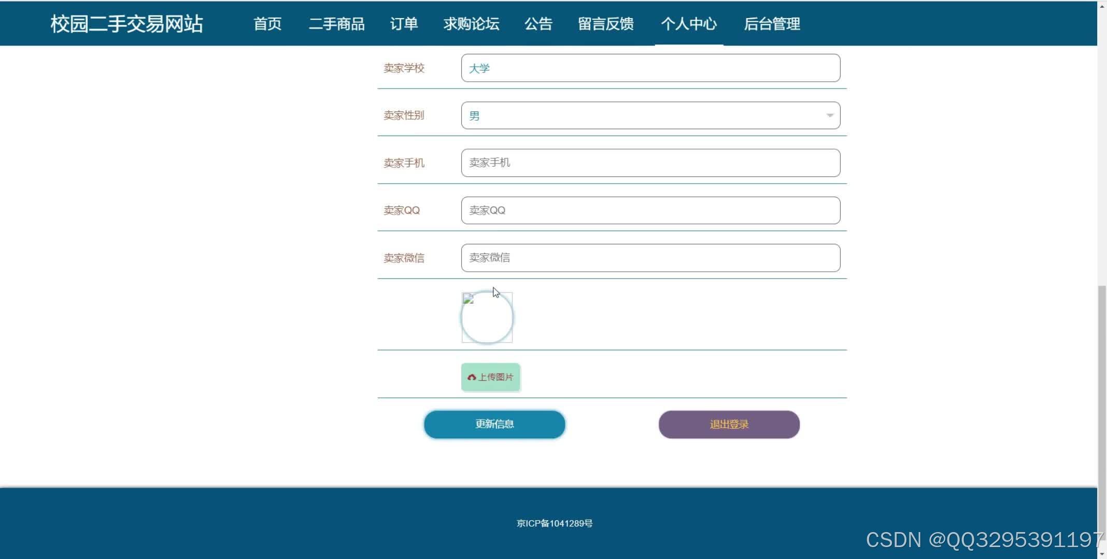Open the 二手商品 menu item
Image resolution: width=1107 pixels, height=559 pixels.
(337, 24)
